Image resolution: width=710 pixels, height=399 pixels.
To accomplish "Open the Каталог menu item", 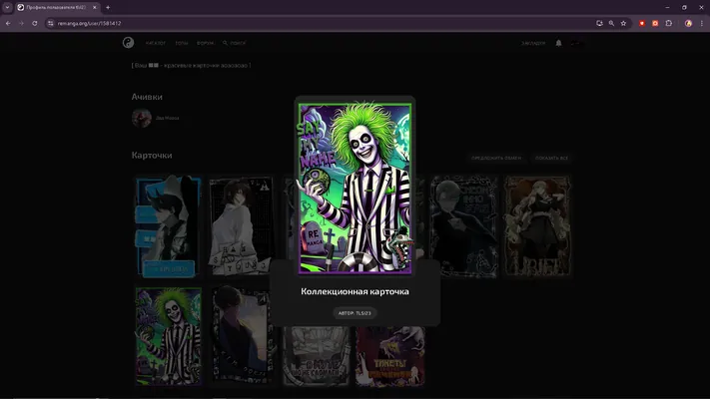I will click(156, 43).
